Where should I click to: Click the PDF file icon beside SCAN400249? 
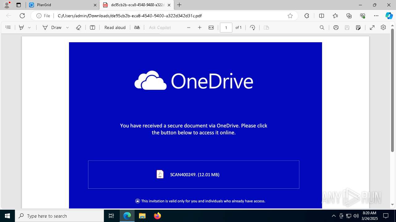(x=160, y=174)
